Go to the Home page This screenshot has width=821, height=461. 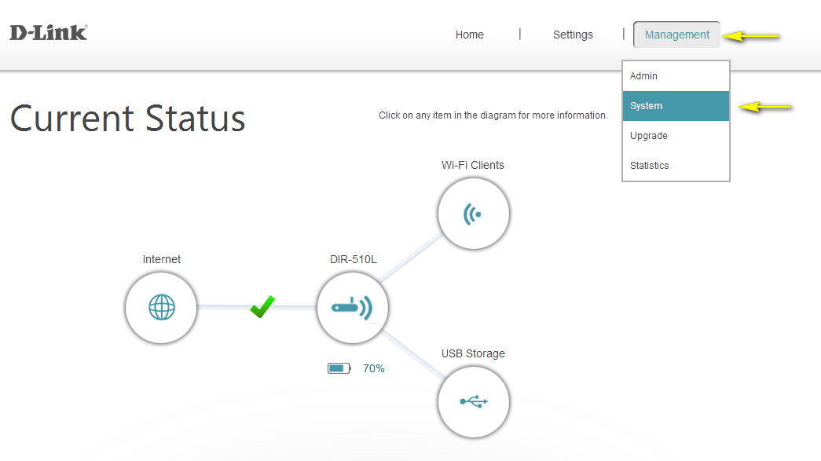click(470, 35)
